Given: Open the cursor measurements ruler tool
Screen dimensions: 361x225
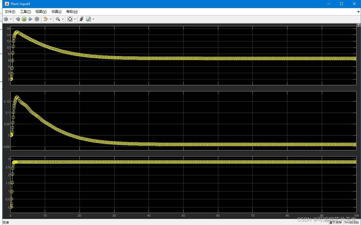Looking at the screenshot, I should click(x=88, y=19).
